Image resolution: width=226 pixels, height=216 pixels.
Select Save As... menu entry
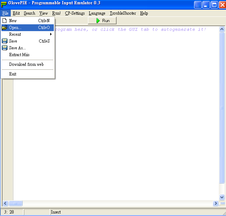[x=28, y=48]
